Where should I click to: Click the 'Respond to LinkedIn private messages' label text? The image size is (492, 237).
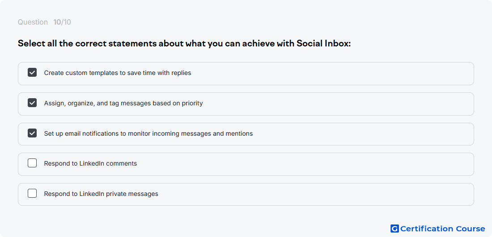pos(101,194)
